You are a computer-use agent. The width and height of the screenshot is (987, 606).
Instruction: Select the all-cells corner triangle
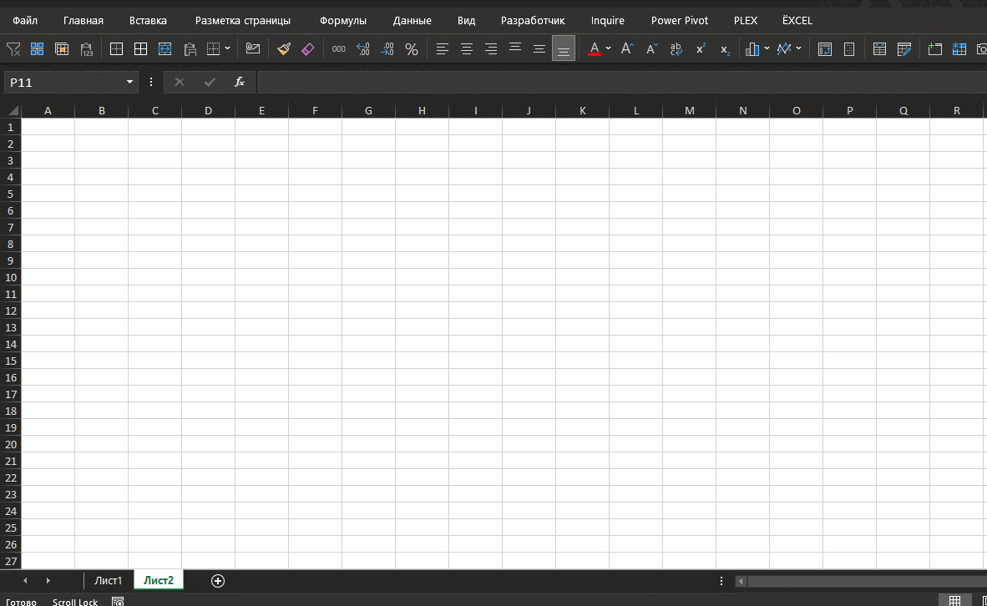click(x=13, y=111)
